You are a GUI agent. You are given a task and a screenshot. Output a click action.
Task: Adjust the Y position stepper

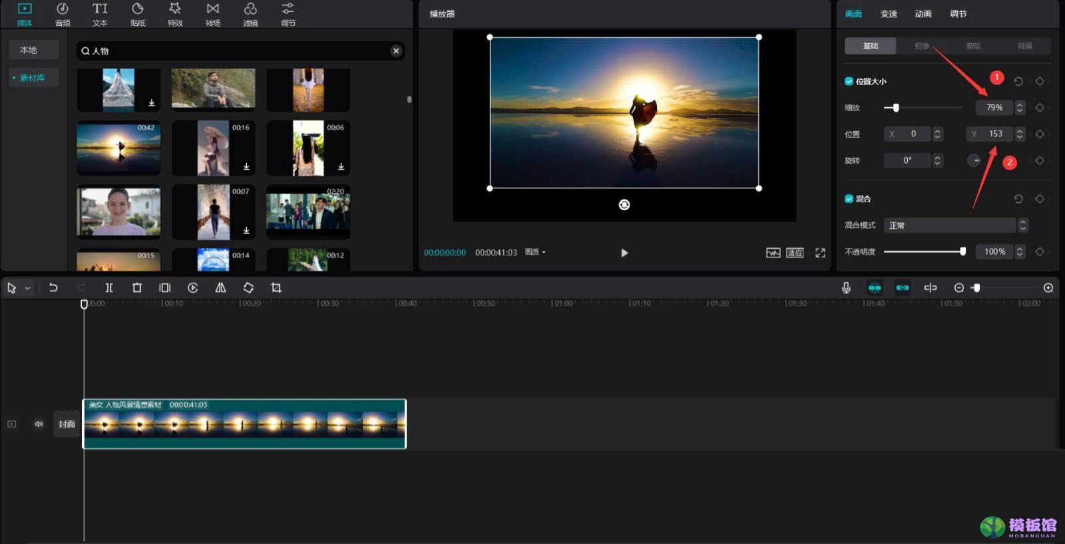click(x=1020, y=134)
